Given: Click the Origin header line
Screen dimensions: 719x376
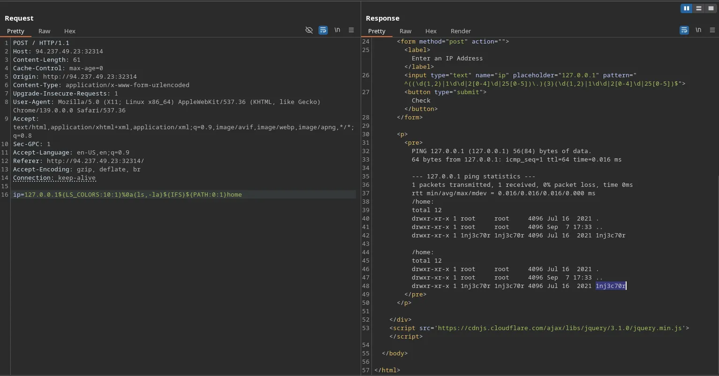Looking at the screenshot, I should [x=75, y=76].
